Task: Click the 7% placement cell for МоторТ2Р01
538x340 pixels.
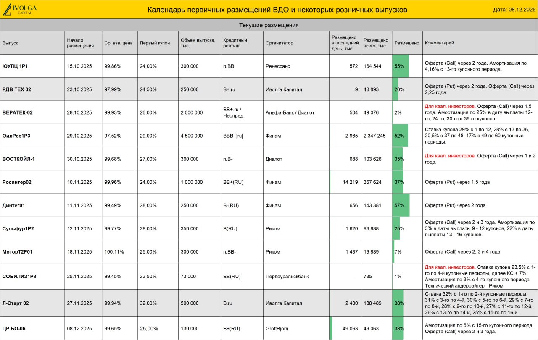Action: pos(407,252)
